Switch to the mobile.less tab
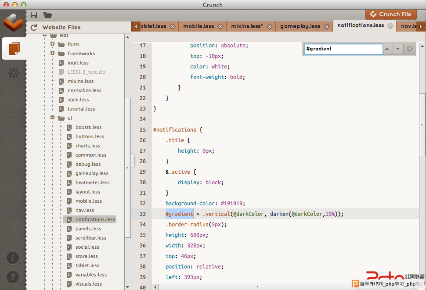 [x=199, y=26]
